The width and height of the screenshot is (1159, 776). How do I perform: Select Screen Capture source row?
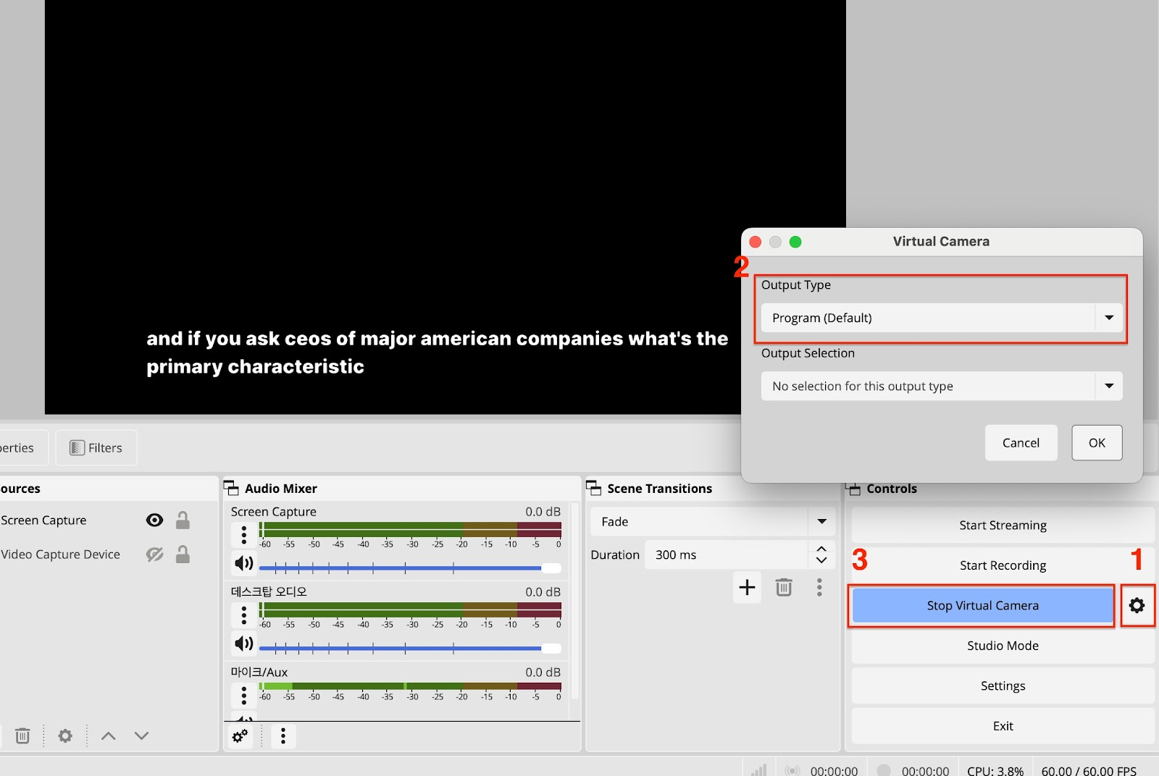[109, 520]
